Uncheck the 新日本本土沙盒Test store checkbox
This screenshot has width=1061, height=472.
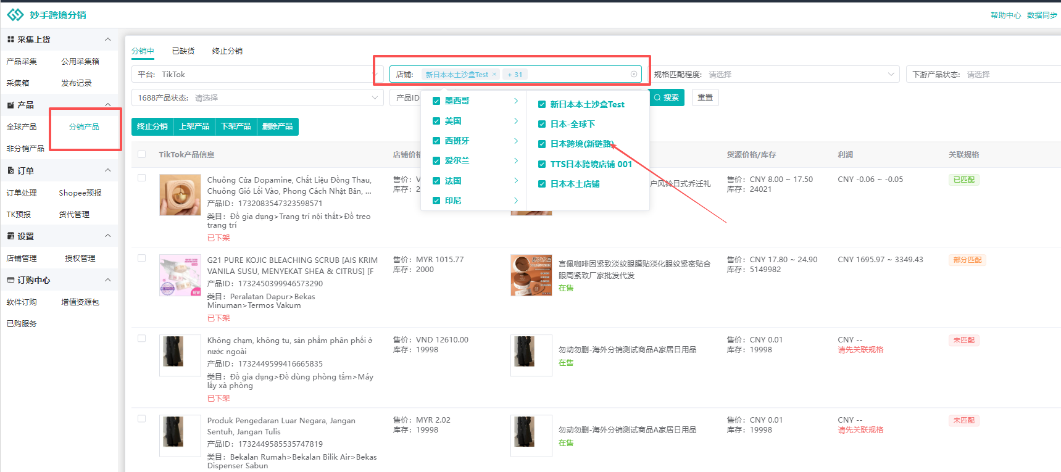pos(542,104)
